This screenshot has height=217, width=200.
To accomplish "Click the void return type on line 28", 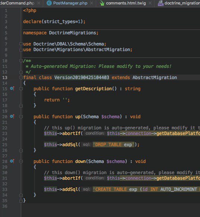I will (x=140, y=161).
